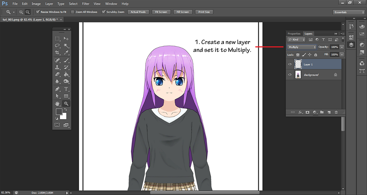
Task: Collapse the Layers panel with double arrows
Action: click(336, 34)
